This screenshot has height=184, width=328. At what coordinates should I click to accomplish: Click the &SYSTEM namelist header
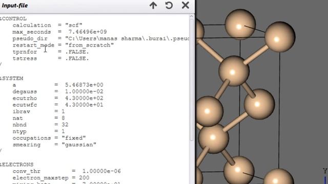(x=11, y=78)
